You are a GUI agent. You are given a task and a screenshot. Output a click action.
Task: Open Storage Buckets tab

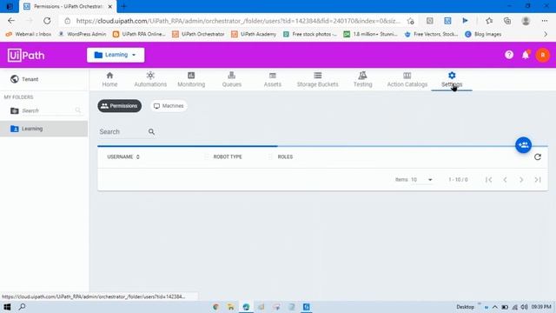(317, 79)
